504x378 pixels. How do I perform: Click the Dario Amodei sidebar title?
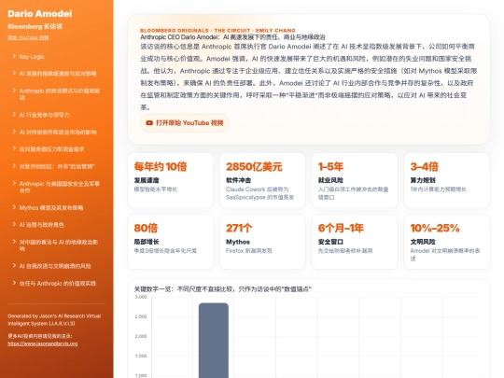(40, 13)
